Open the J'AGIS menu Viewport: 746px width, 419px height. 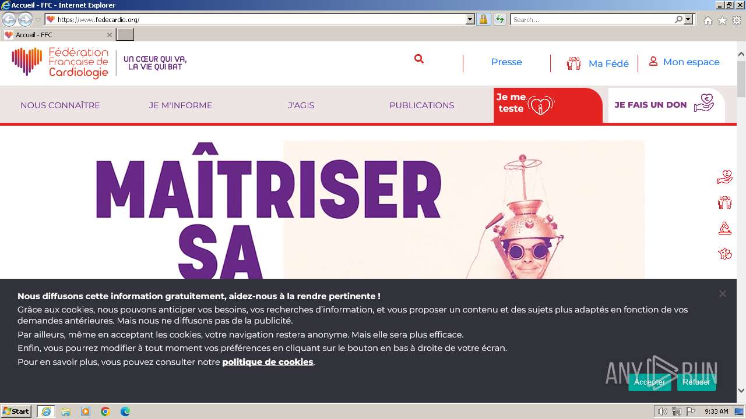click(301, 105)
